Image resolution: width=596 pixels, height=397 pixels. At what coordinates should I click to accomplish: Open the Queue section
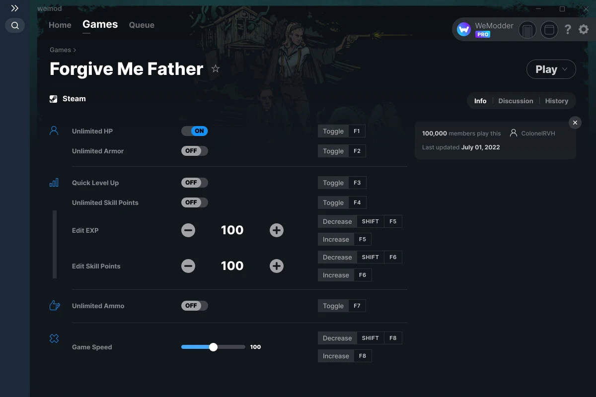coord(141,25)
